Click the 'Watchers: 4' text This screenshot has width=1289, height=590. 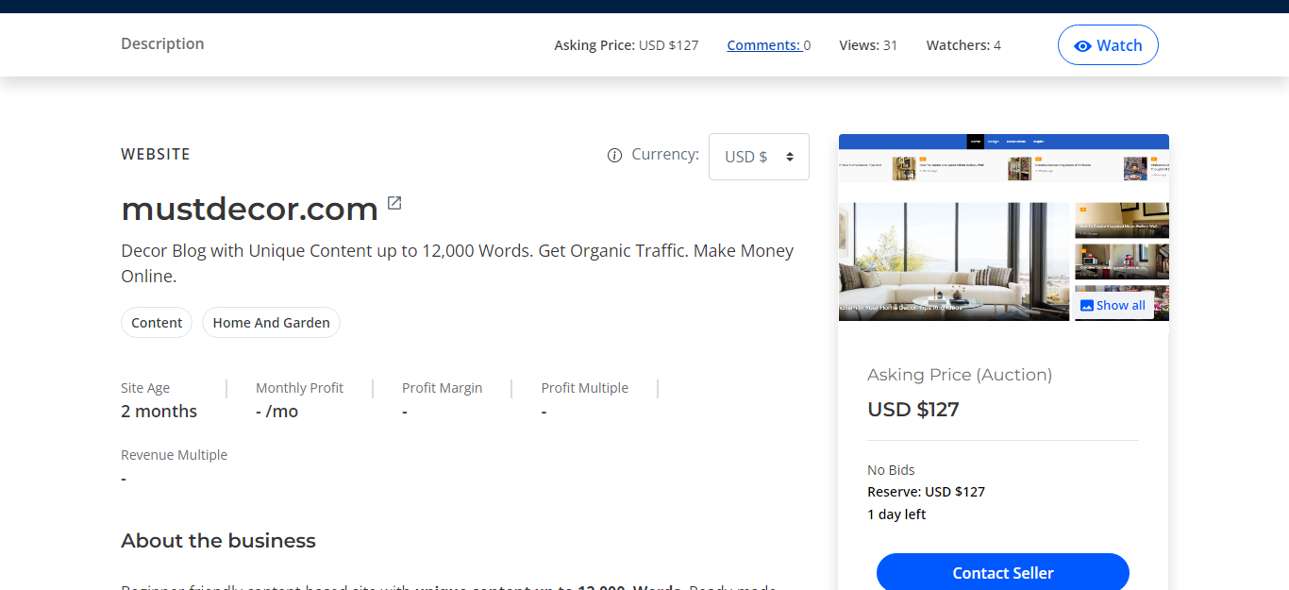963,45
